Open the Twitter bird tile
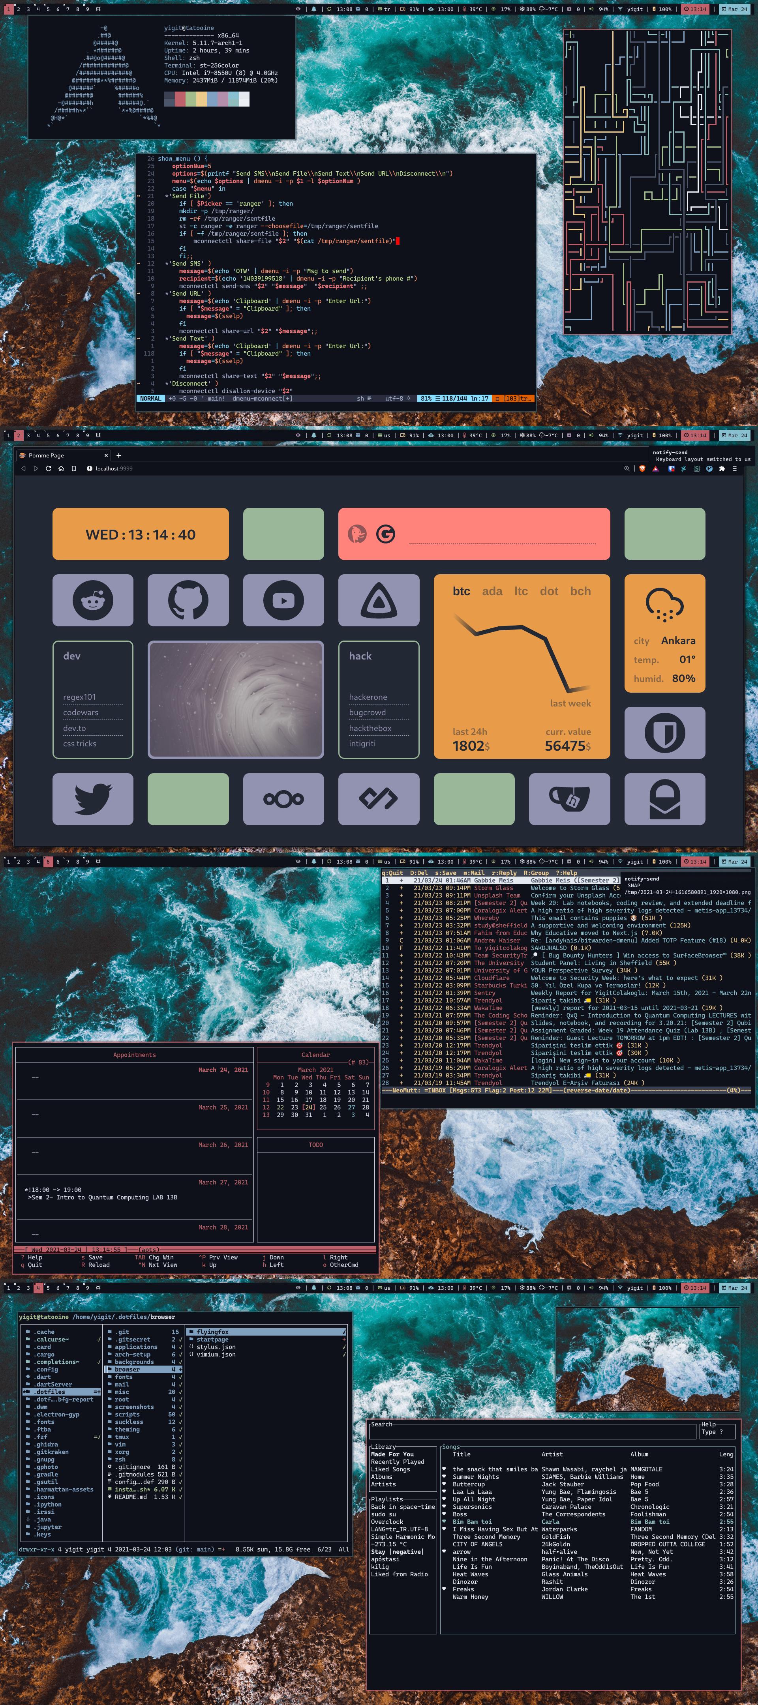 coord(93,799)
